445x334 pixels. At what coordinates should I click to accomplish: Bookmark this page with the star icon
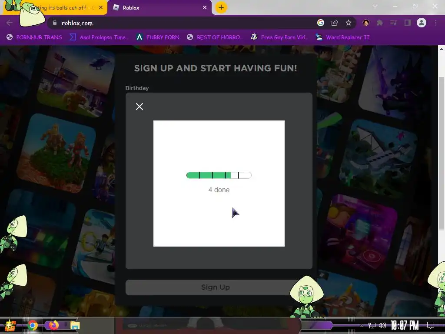(x=349, y=23)
